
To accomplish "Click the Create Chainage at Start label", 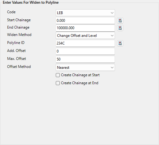I will [80, 75].
